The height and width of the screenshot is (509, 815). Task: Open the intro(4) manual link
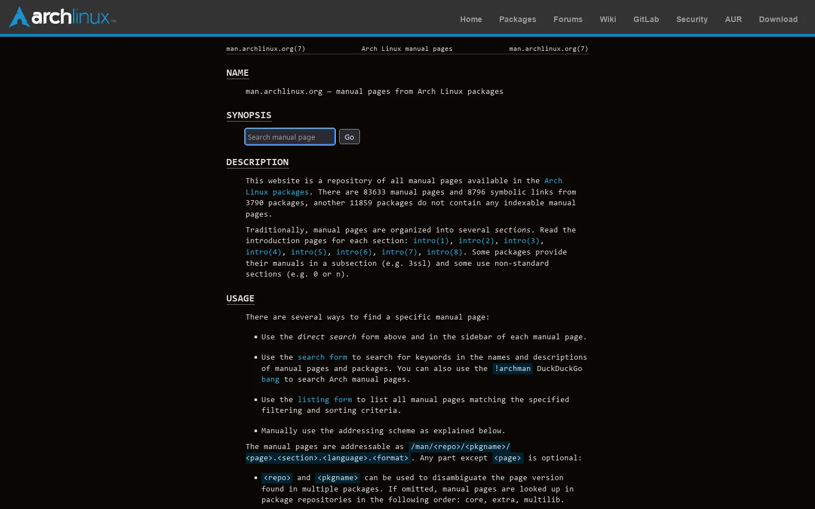coord(263,252)
